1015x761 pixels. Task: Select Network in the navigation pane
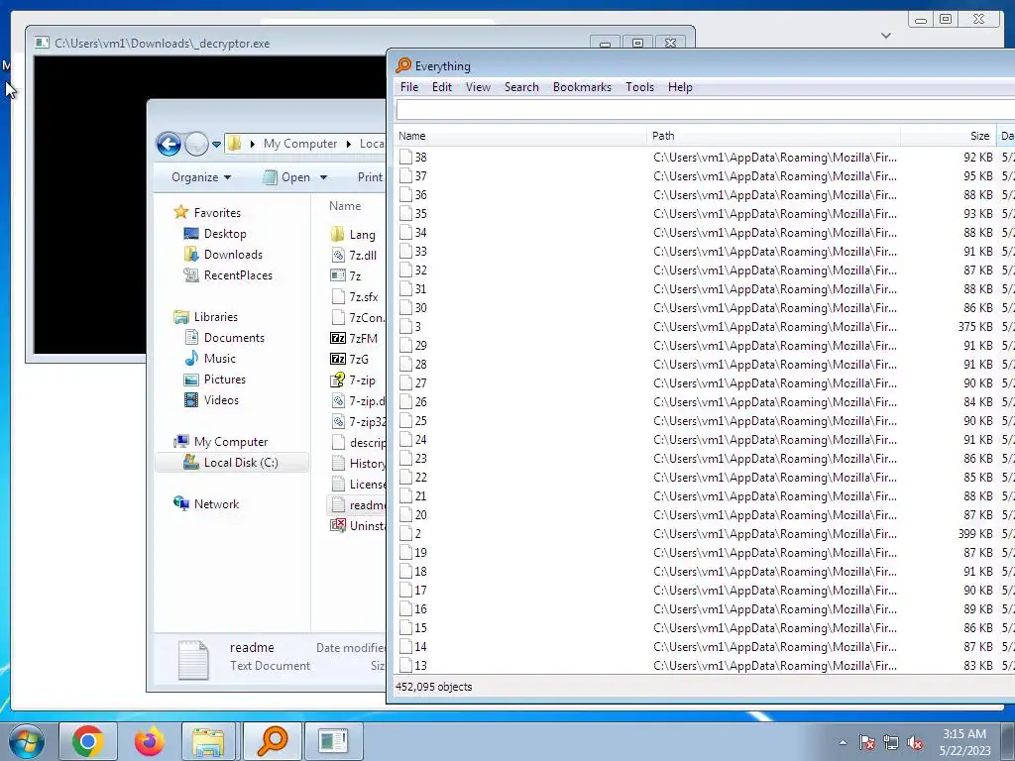point(216,504)
